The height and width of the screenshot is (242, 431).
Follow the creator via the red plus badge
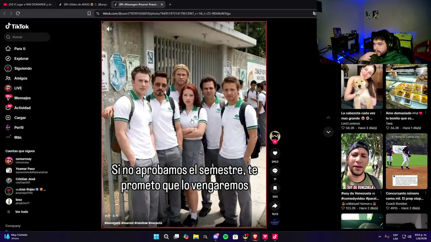click(275, 142)
